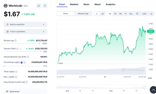Expand Volume (24h) details chevron
Screen dimensions: 156x94
[x=20, y=49]
